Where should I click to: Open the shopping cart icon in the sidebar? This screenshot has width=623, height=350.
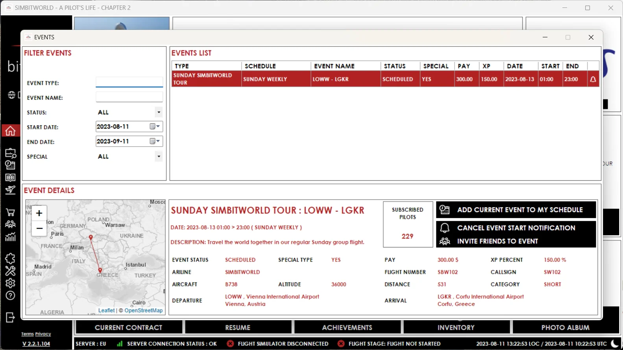pyautogui.click(x=10, y=213)
